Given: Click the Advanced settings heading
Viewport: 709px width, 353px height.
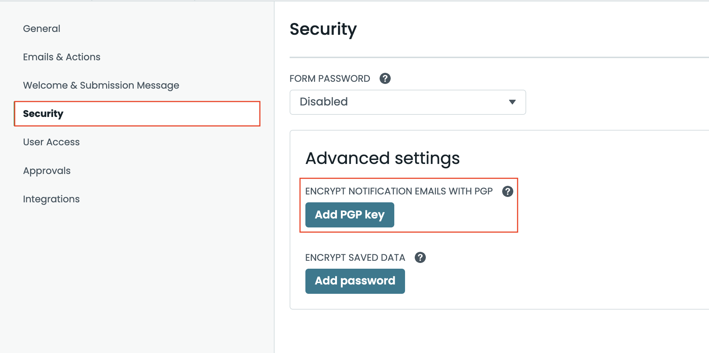Looking at the screenshot, I should click(382, 158).
